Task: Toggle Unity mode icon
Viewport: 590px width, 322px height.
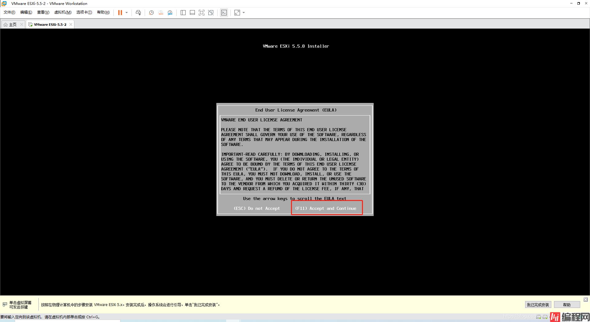Action: (x=211, y=13)
